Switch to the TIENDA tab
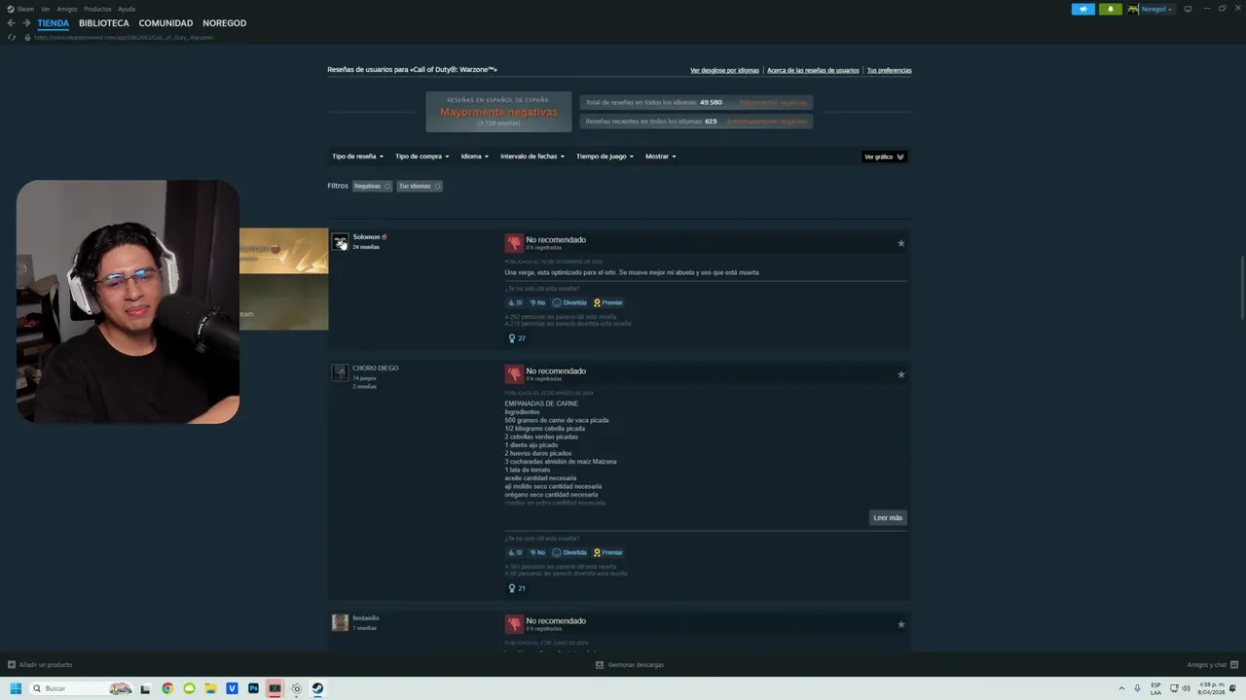This screenshot has width=1246, height=700. (54, 23)
